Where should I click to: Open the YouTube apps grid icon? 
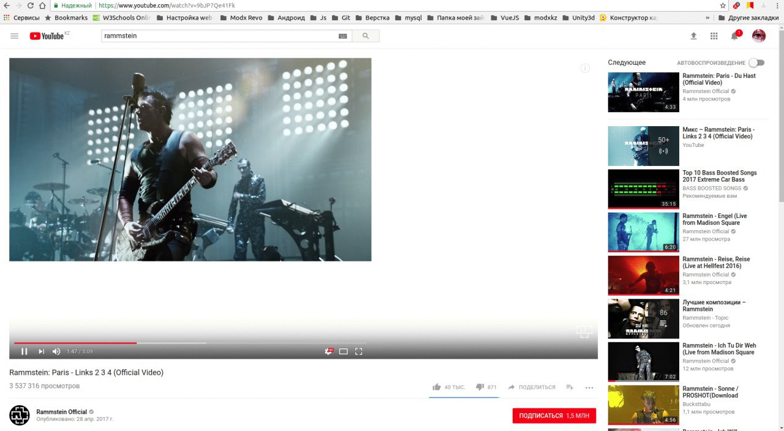[714, 36]
